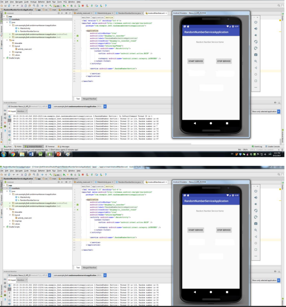Click help question mark in upper toolbar
The height and width of the screenshot is (307, 286).
tap(106, 6)
